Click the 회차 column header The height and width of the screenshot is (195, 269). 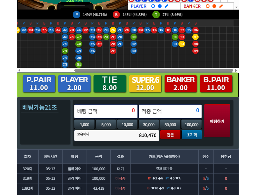click(28, 157)
